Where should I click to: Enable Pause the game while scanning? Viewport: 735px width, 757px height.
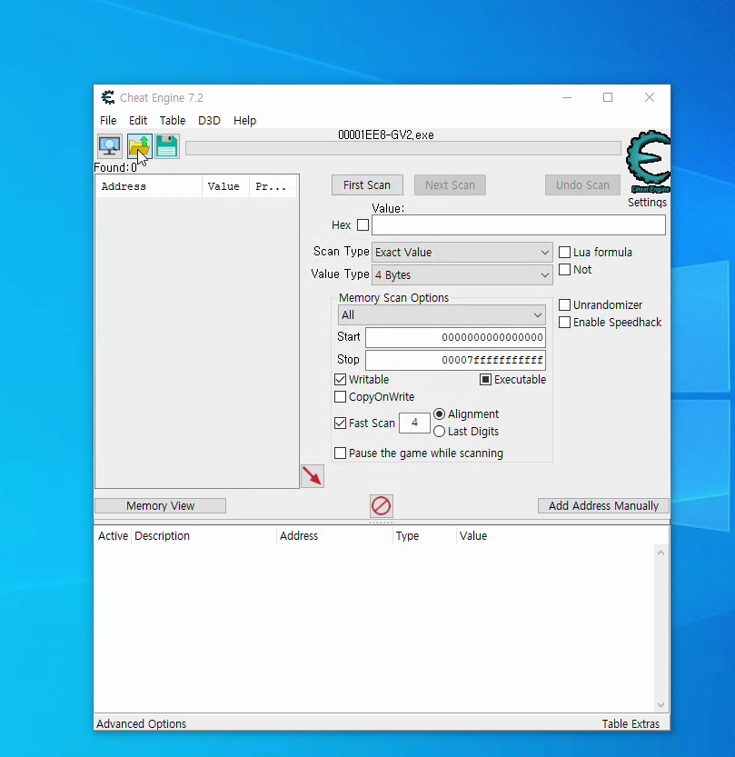pyautogui.click(x=340, y=453)
